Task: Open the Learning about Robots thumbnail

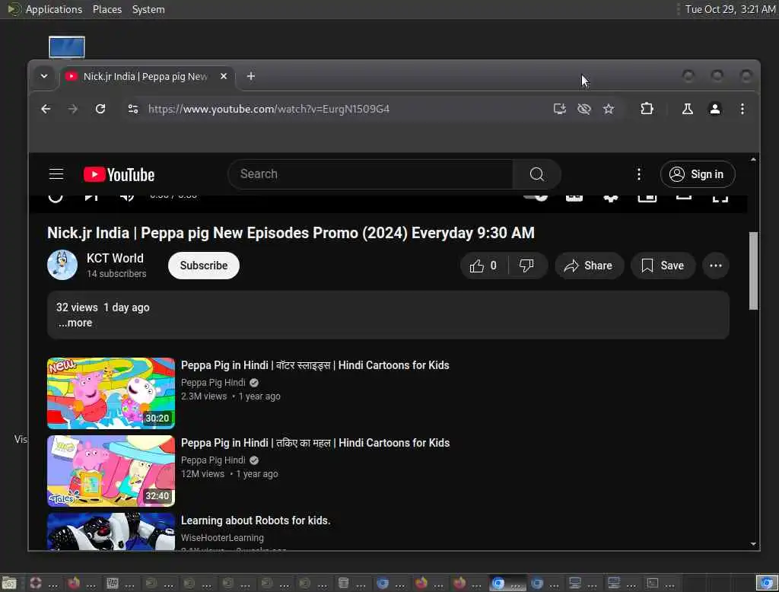Action: point(111,531)
